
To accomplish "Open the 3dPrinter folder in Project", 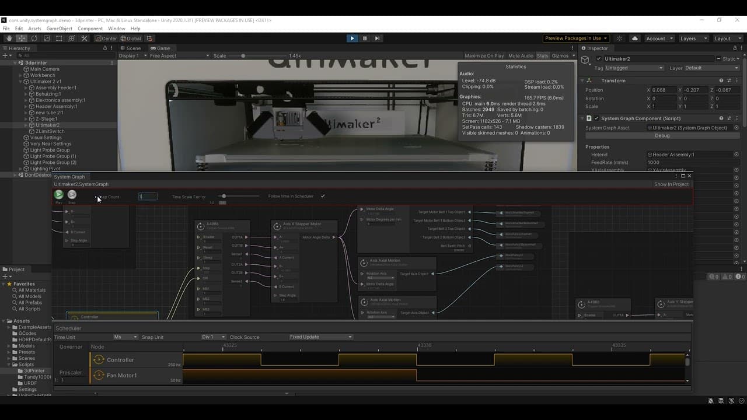I will pyautogui.click(x=34, y=371).
